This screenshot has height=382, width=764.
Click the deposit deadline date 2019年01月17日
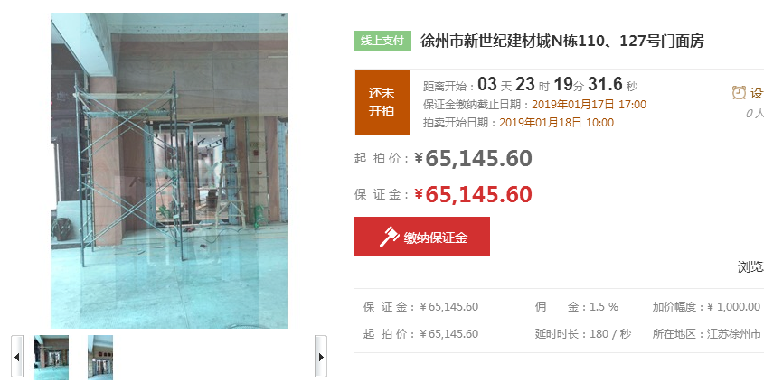[x=589, y=104]
